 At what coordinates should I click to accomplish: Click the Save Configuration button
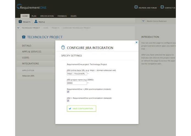click(82, 108)
